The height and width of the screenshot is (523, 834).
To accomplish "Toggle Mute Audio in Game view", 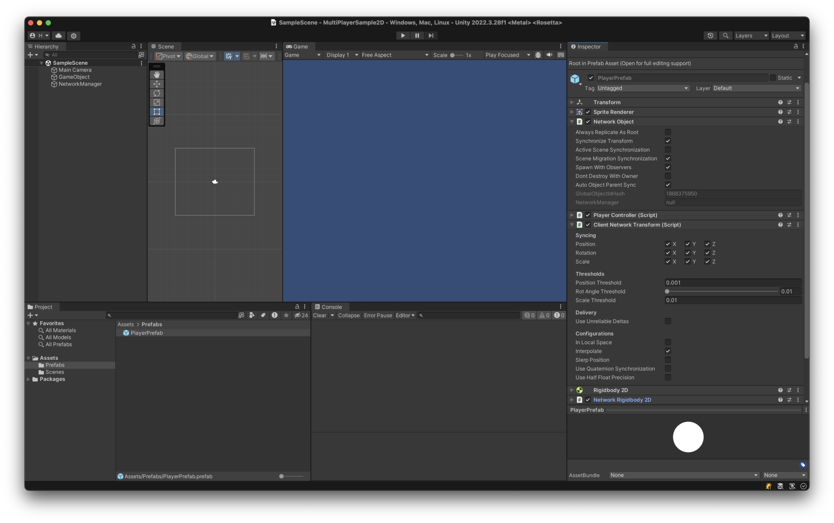I will [549, 55].
